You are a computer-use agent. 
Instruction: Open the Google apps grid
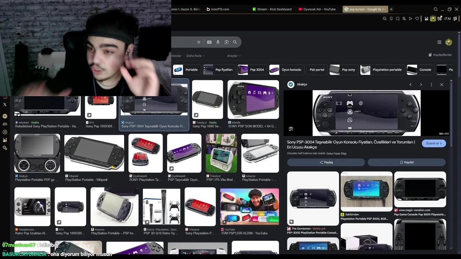pyautogui.click(x=439, y=42)
